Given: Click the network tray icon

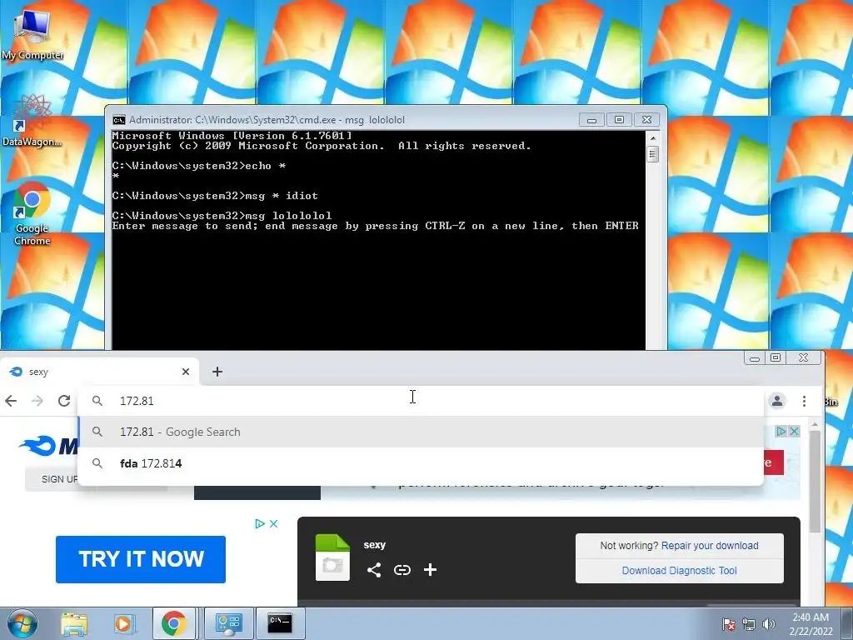Looking at the screenshot, I should click(x=749, y=624).
